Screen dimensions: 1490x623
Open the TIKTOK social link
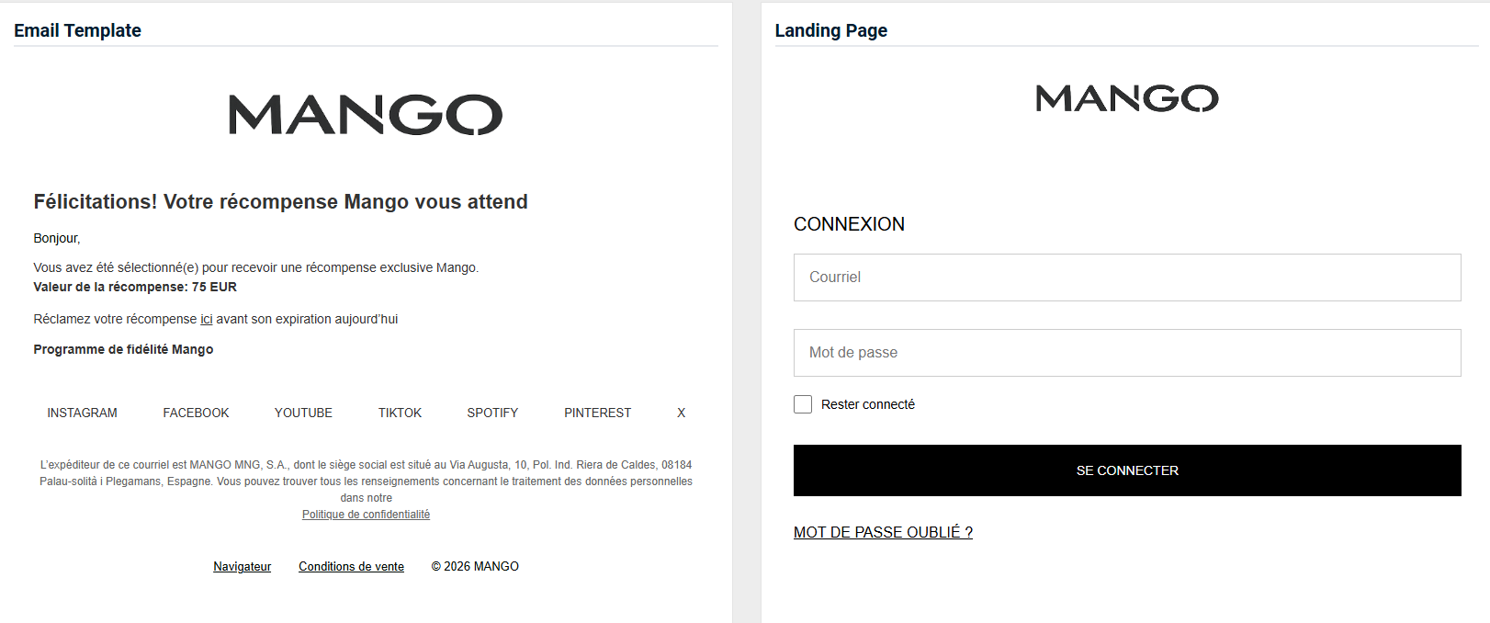coord(400,413)
